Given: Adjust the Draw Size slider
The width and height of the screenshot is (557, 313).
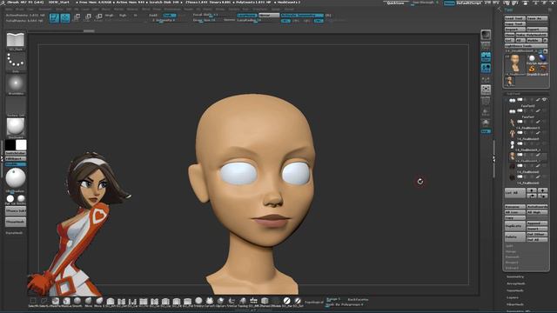Looking at the screenshot, I should 205,20.
